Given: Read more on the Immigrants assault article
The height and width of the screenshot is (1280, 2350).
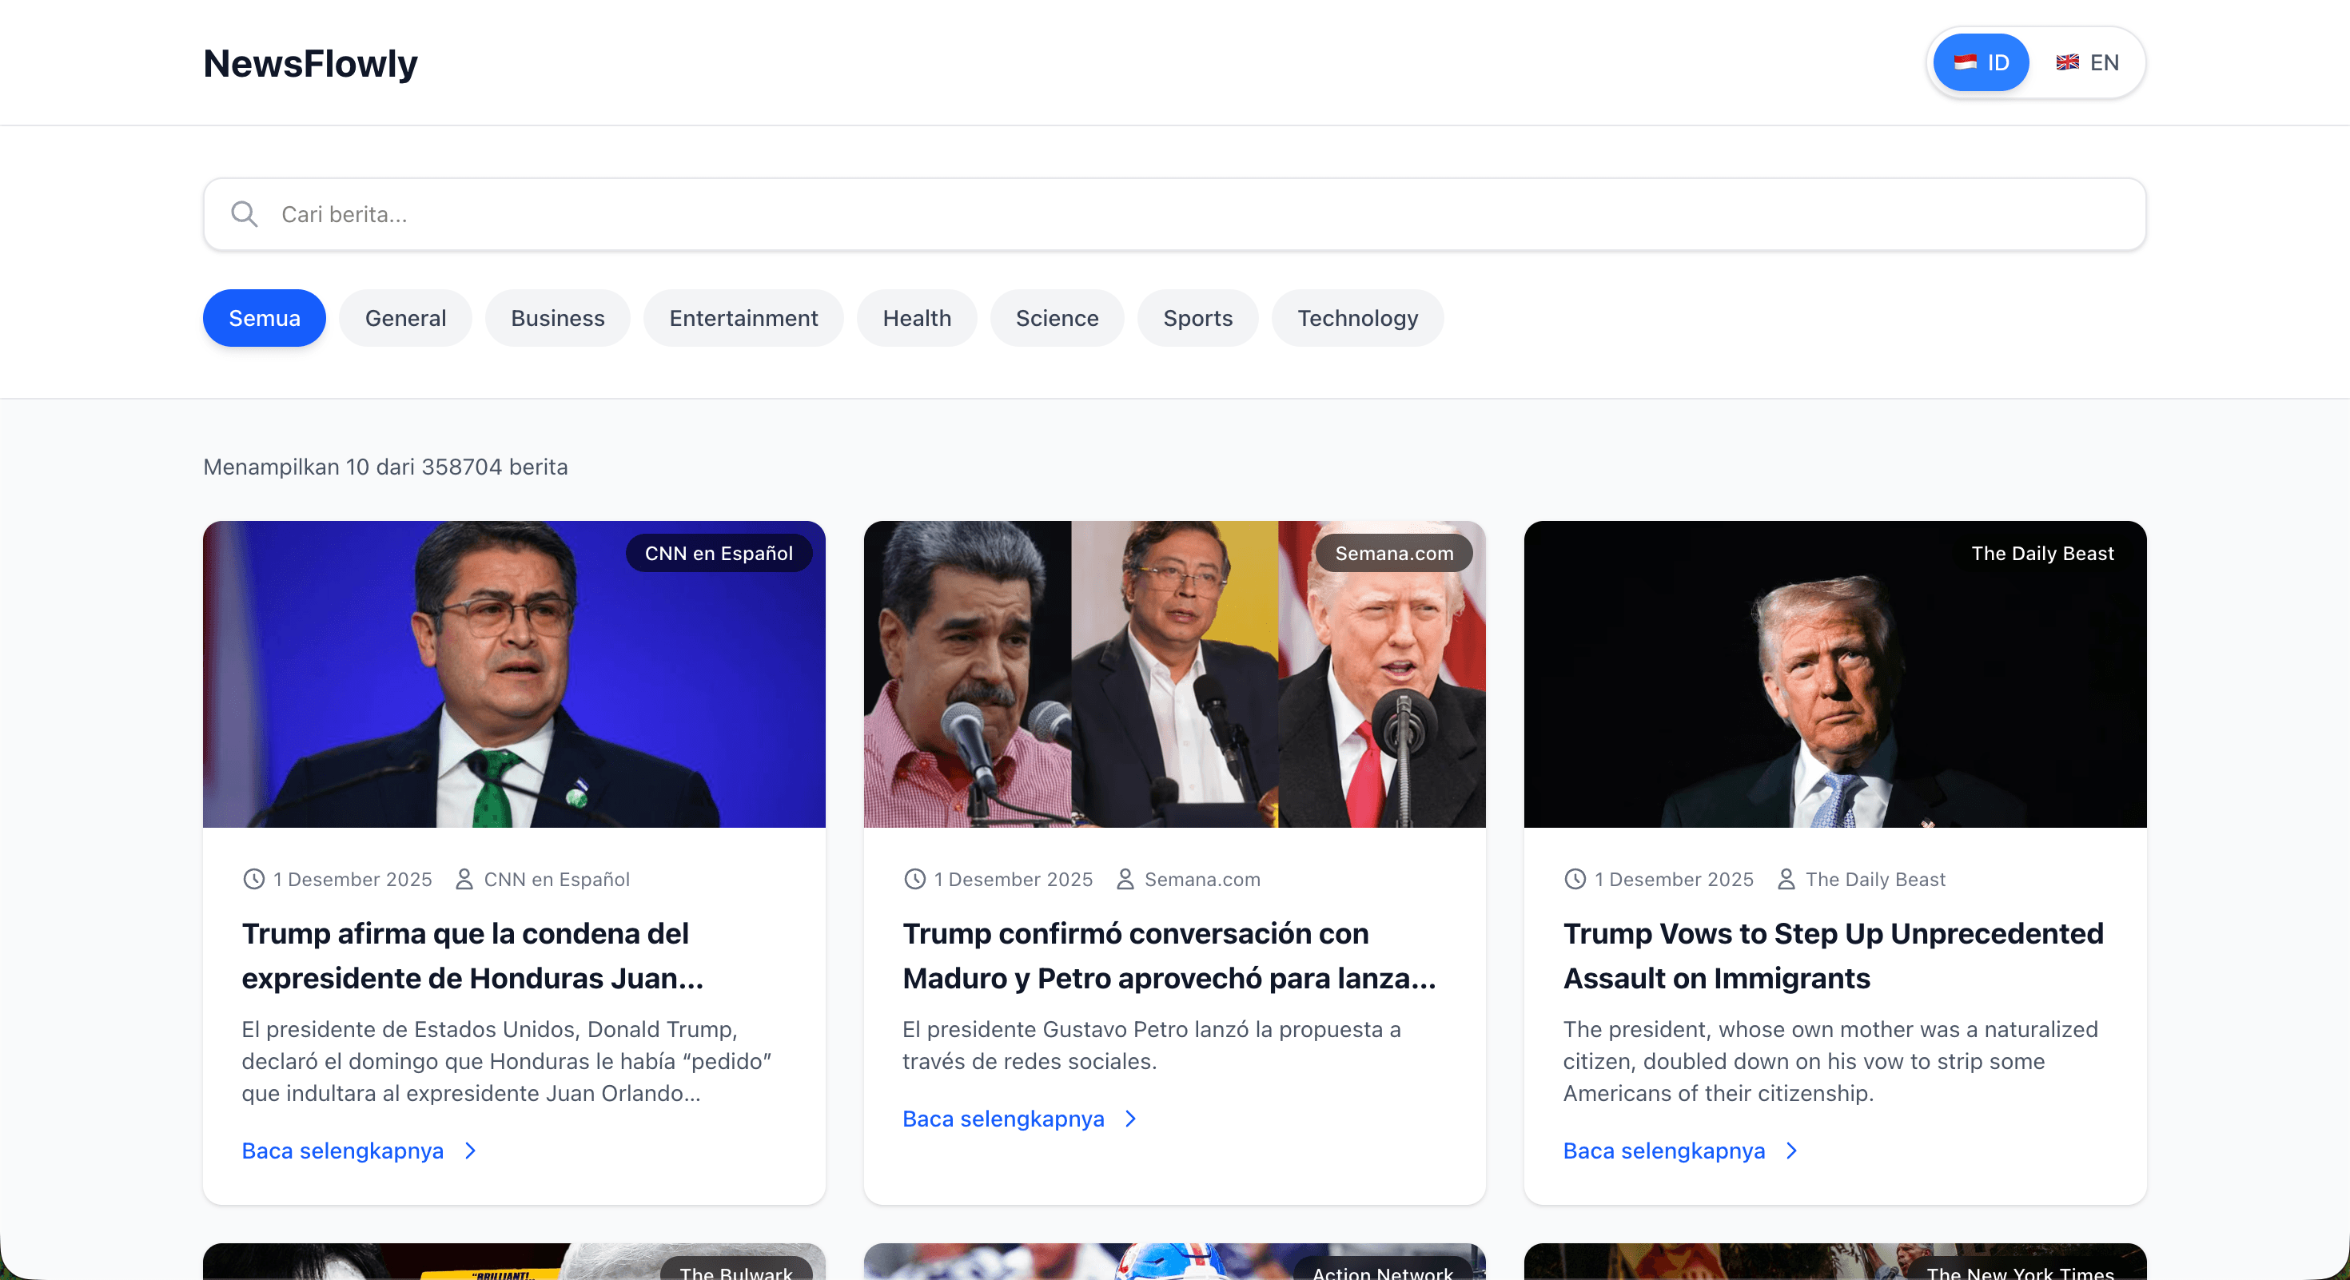Looking at the screenshot, I should pos(1680,1151).
